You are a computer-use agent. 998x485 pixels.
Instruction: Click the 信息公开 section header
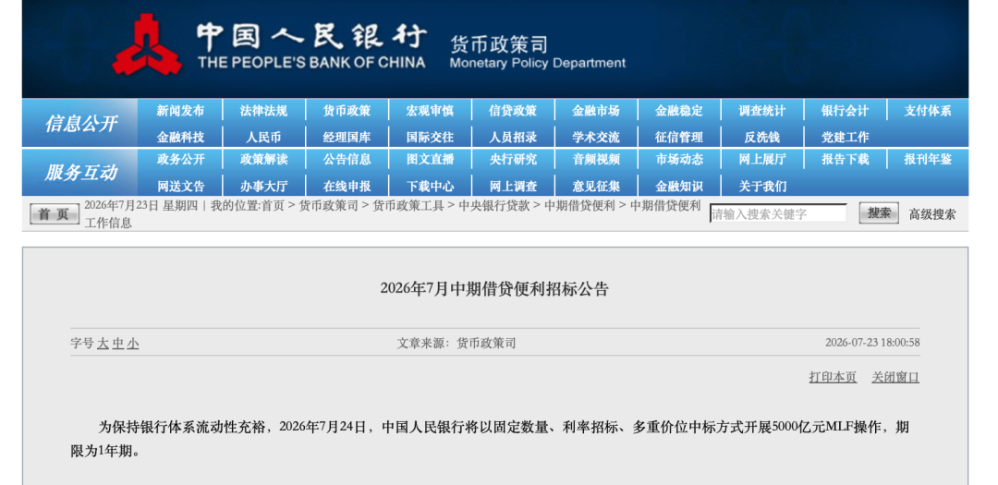point(80,124)
